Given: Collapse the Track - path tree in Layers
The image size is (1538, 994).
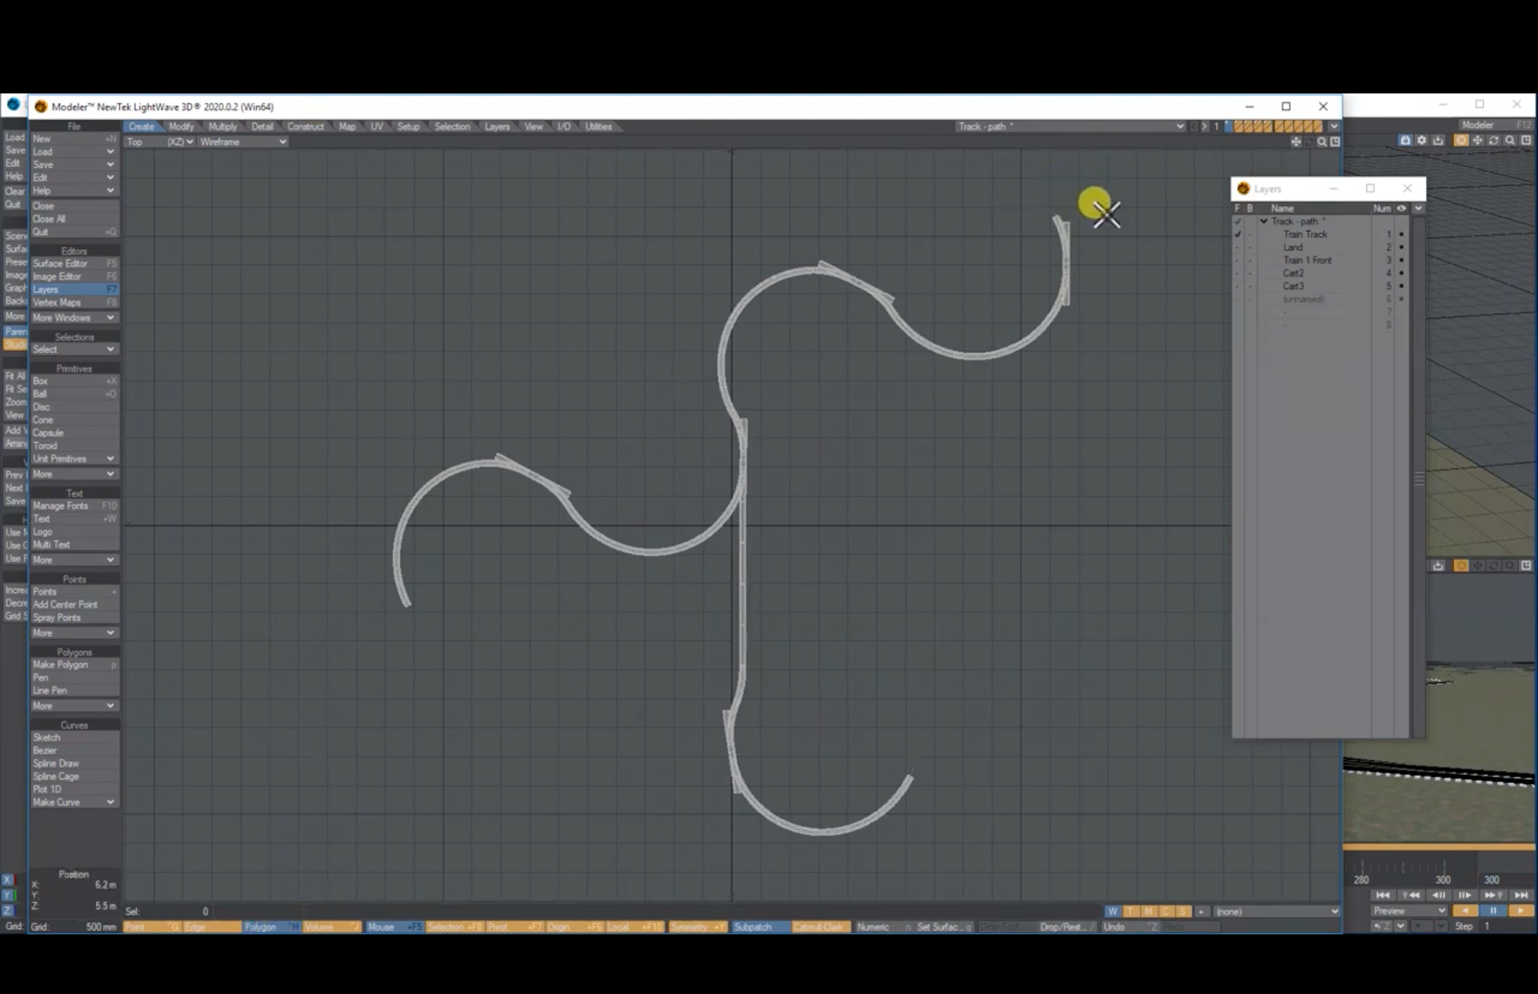Looking at the screenshot, I should [1264, 222].
